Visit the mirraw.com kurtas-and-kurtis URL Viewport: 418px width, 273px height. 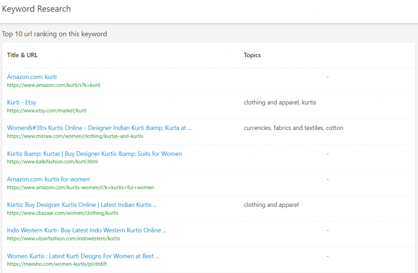pos(75,136)
